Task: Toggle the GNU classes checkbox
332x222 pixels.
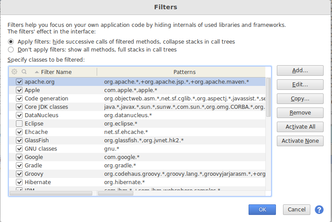Action: point(19,149)
